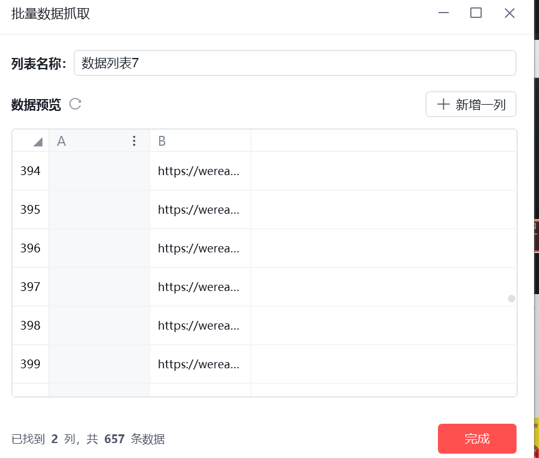
Task: Click the select-all corner triangle
Action: click(38, 142)
